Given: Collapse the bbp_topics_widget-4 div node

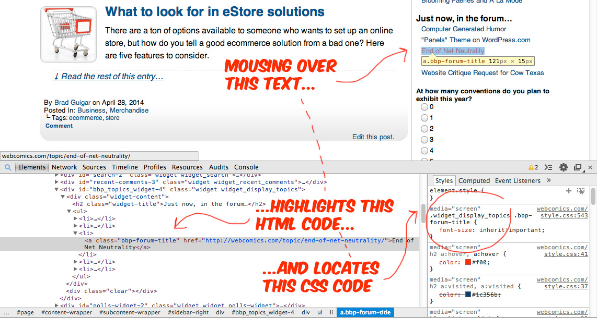Looking at the screenshot, I should point(57,190).
